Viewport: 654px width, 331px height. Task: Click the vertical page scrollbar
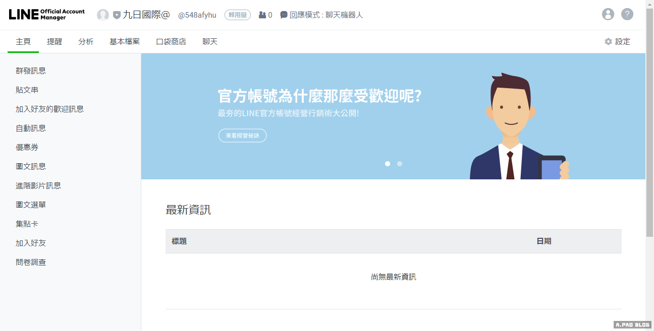pos(649,121)
